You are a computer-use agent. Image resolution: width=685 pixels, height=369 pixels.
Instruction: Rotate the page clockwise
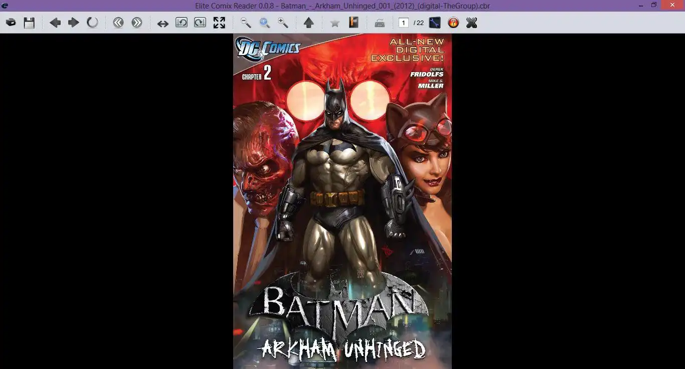[200, 23]
